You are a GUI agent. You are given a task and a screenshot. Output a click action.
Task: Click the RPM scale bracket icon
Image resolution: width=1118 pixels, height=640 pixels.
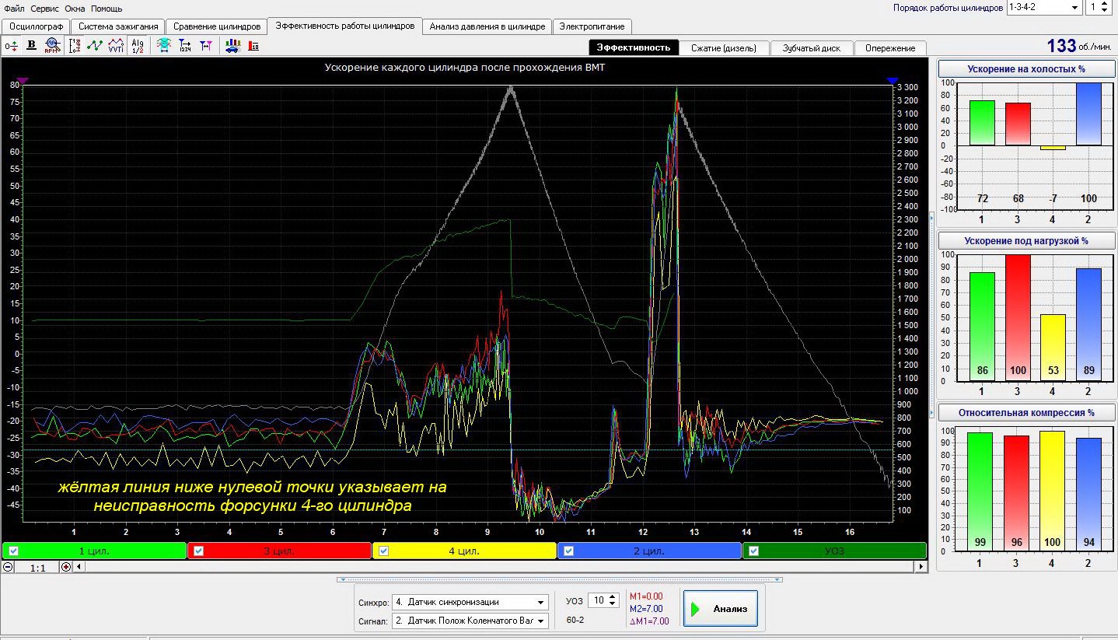pos(75,46)
